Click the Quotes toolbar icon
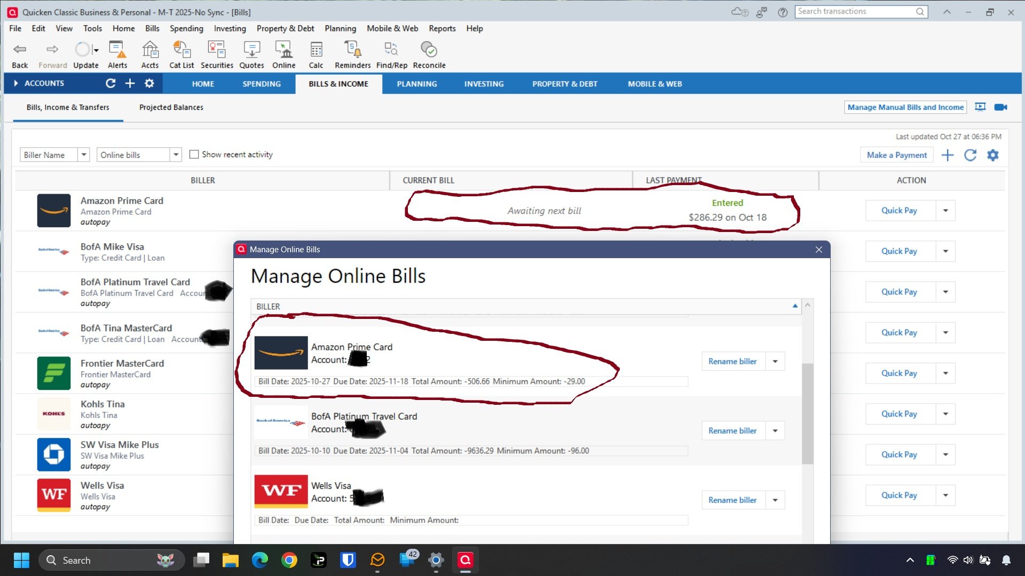This screenshot has width=1025, height=576. (x=251, y=53)
